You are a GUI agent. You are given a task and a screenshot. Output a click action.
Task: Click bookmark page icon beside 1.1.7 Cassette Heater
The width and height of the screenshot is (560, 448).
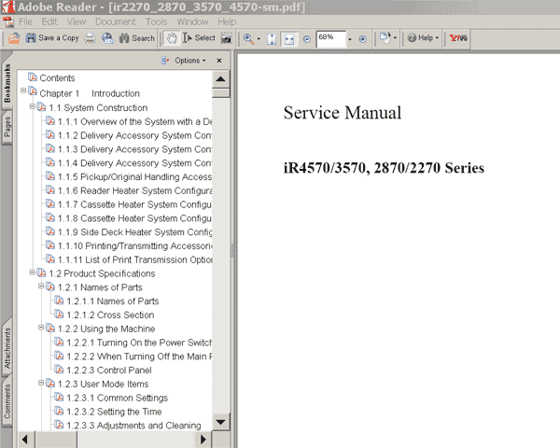tap(50, 203)
